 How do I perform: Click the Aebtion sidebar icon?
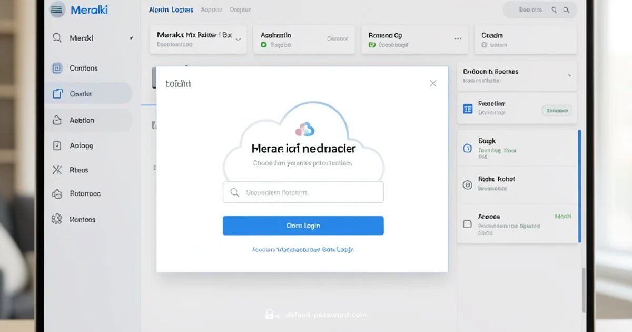coord(58,120)
